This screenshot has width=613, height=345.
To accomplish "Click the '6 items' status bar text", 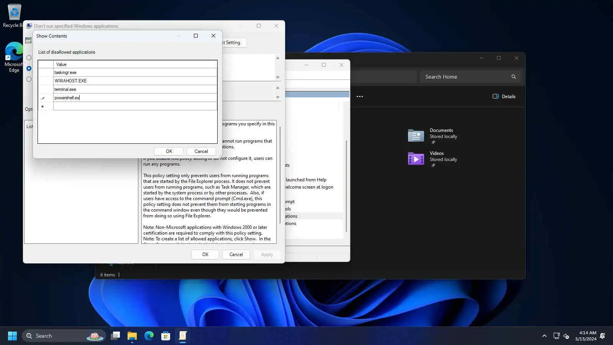I will point(108,275).
